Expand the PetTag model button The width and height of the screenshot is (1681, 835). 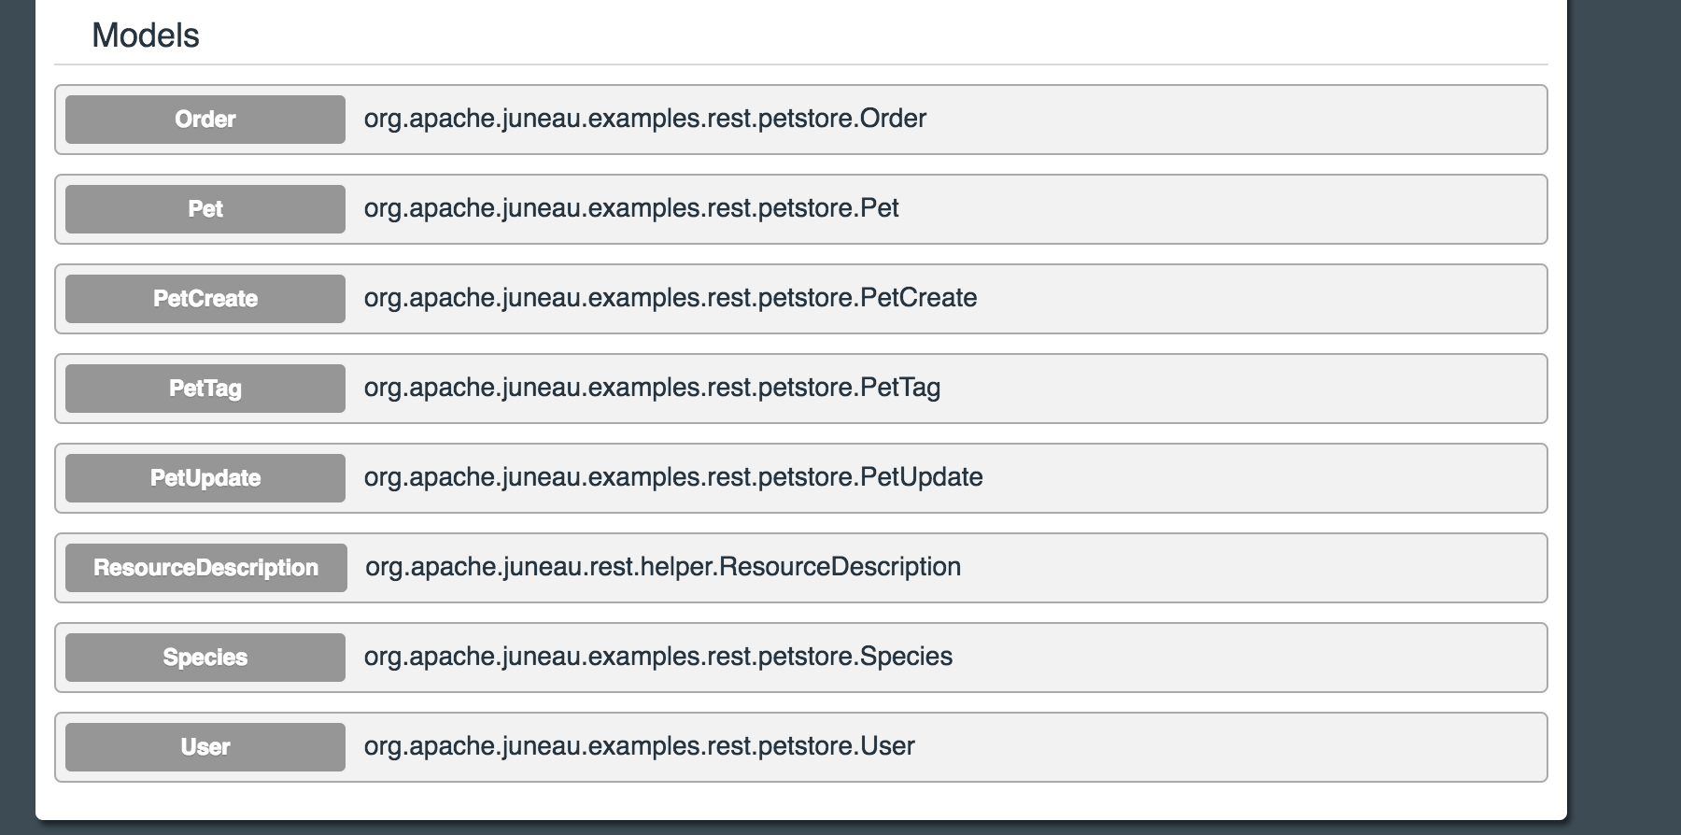pos(205,389)
